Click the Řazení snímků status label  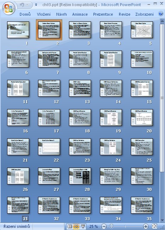click(x=17, y=226)
